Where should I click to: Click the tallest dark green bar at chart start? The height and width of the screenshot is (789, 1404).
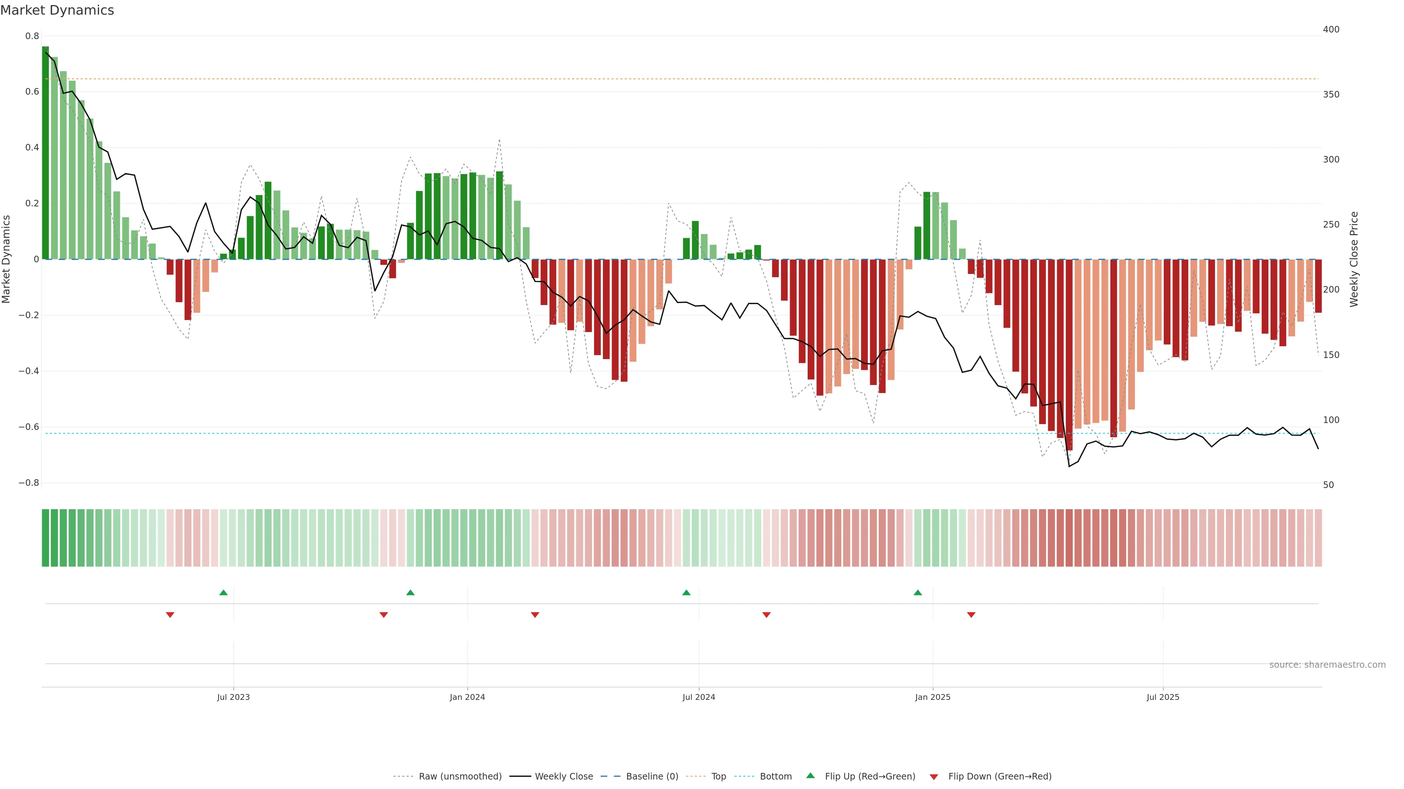tap(45, 152)
